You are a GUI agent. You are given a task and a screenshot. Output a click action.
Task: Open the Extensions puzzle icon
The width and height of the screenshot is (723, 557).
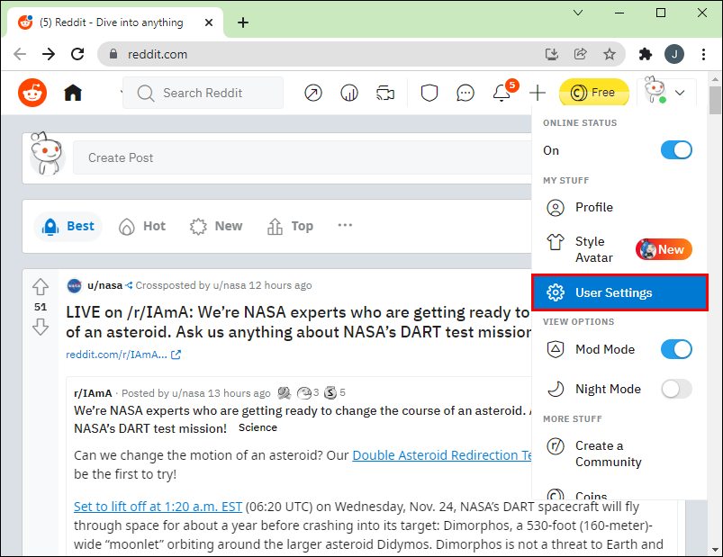(645, 54)
